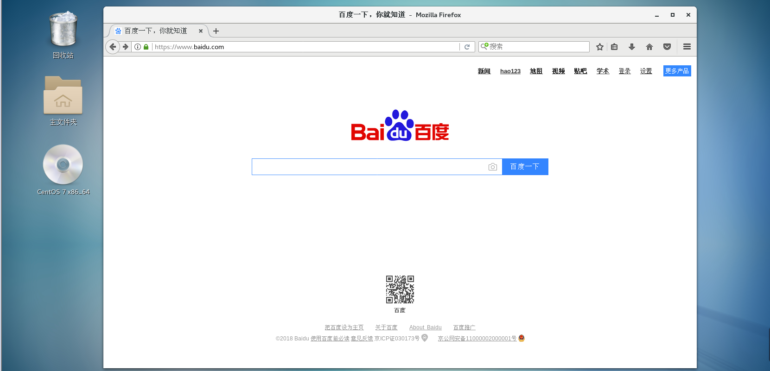This screenshot has height=371, width=770.
Task: Minimize the Firefox window
Action: coord(657,15)
